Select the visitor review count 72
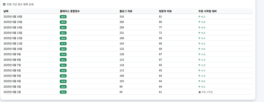The height and width of the screenshot is (102, 264). point(160,33)
